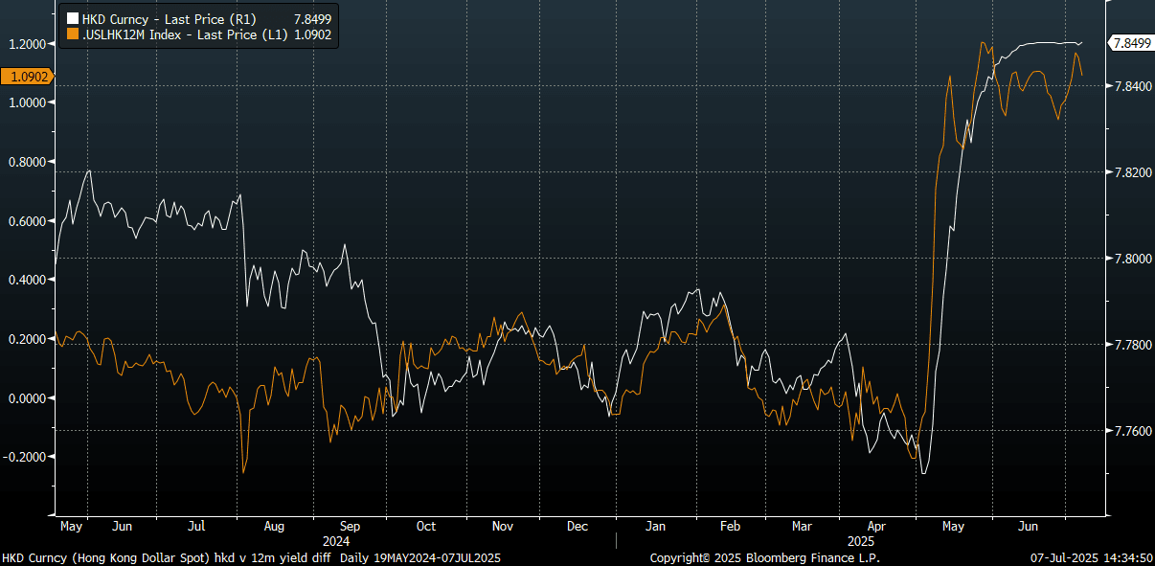Image resolution: width=1155 pixels, height=566 pixels.
Task: Click the 7.8000 right axis label
Action: coord(1131,259)
